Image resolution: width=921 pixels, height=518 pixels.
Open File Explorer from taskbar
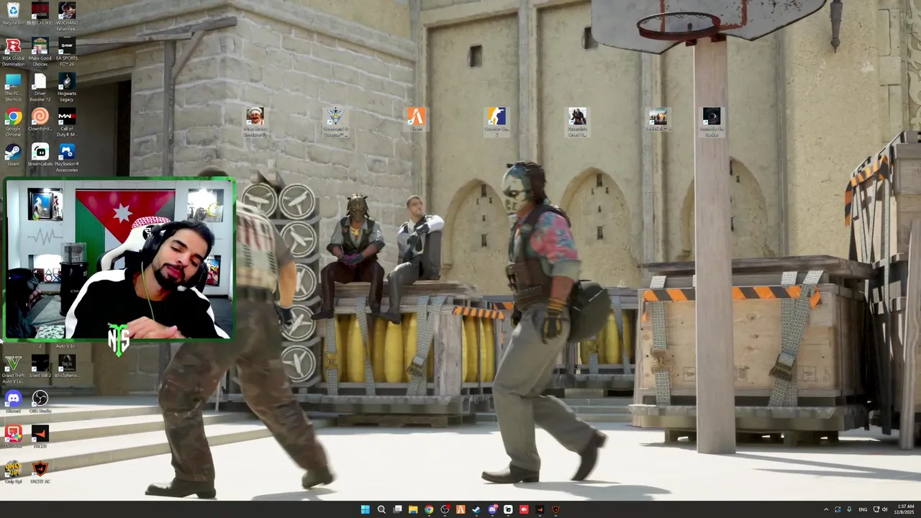[x=413, y=509]
